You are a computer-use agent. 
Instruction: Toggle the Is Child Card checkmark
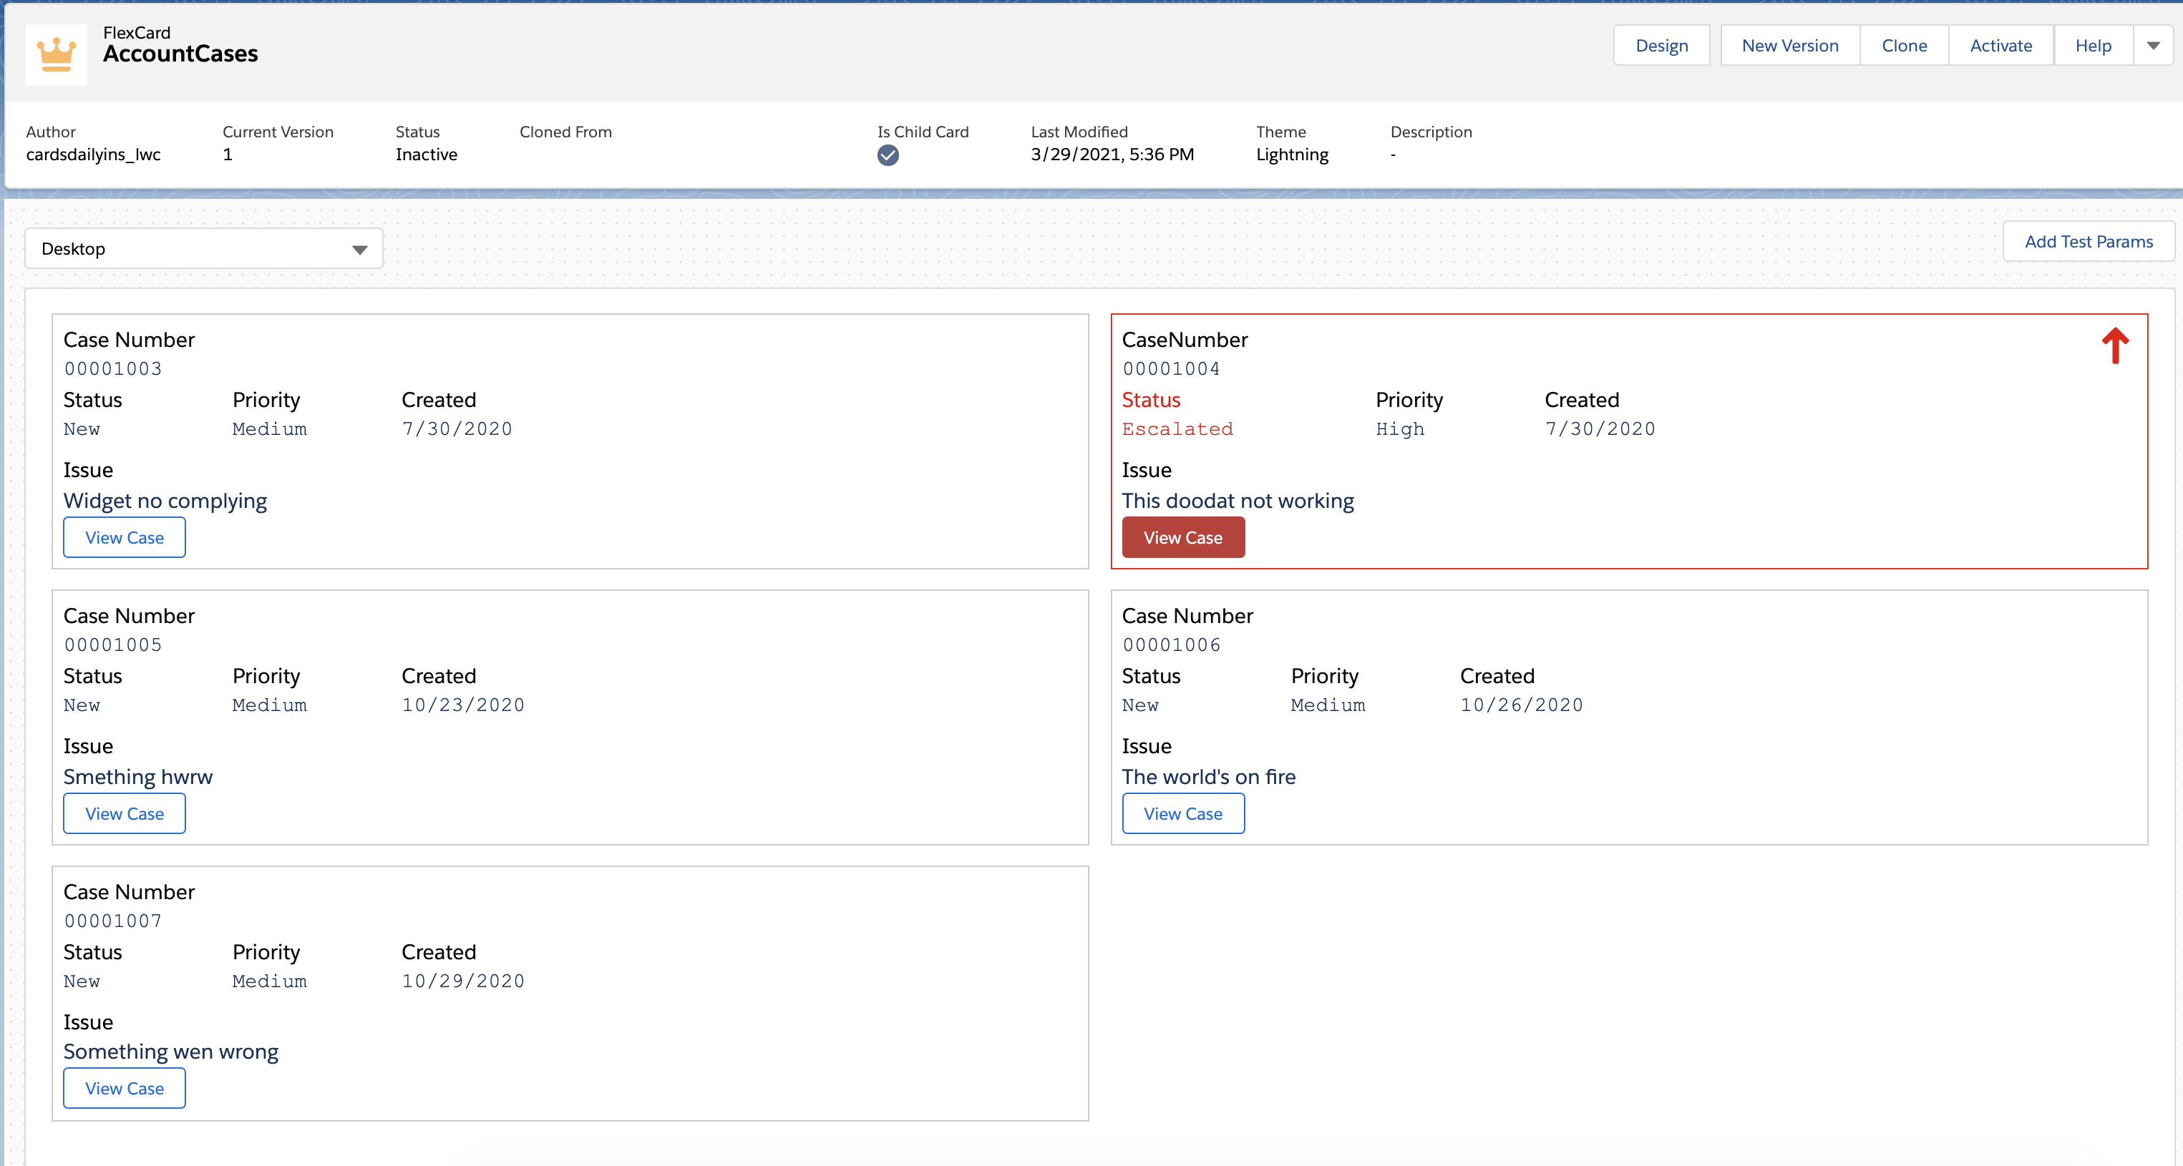[x=888, y=155]
